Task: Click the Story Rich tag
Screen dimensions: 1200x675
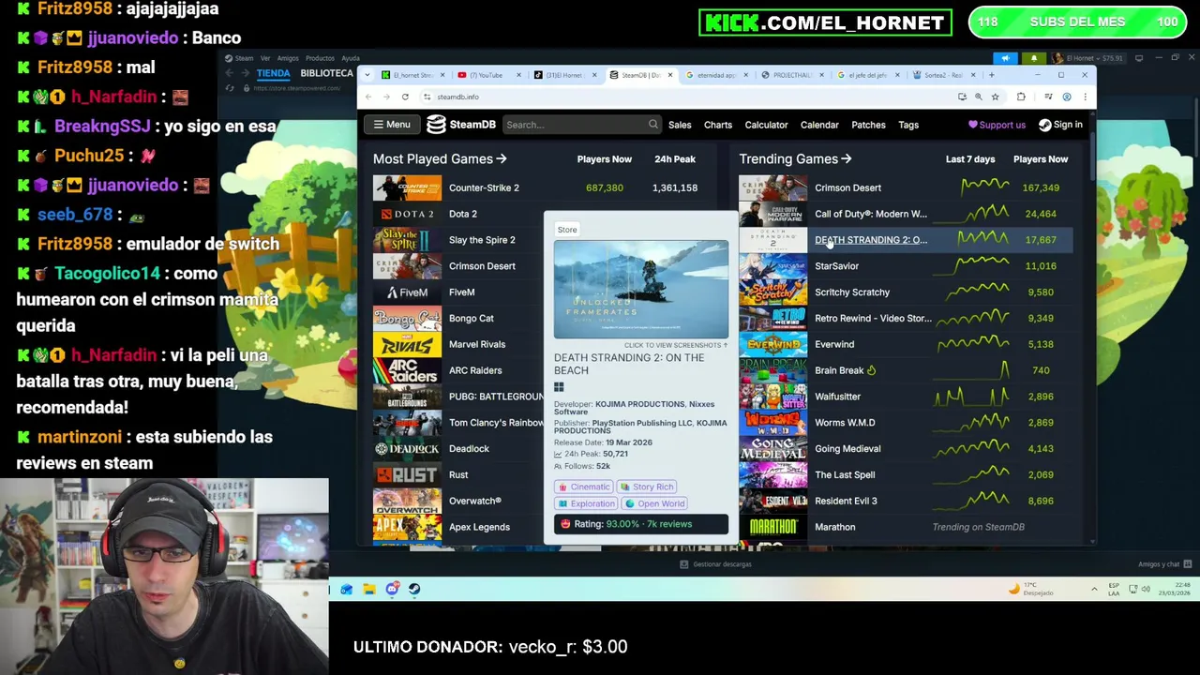Action: [646, 487]
